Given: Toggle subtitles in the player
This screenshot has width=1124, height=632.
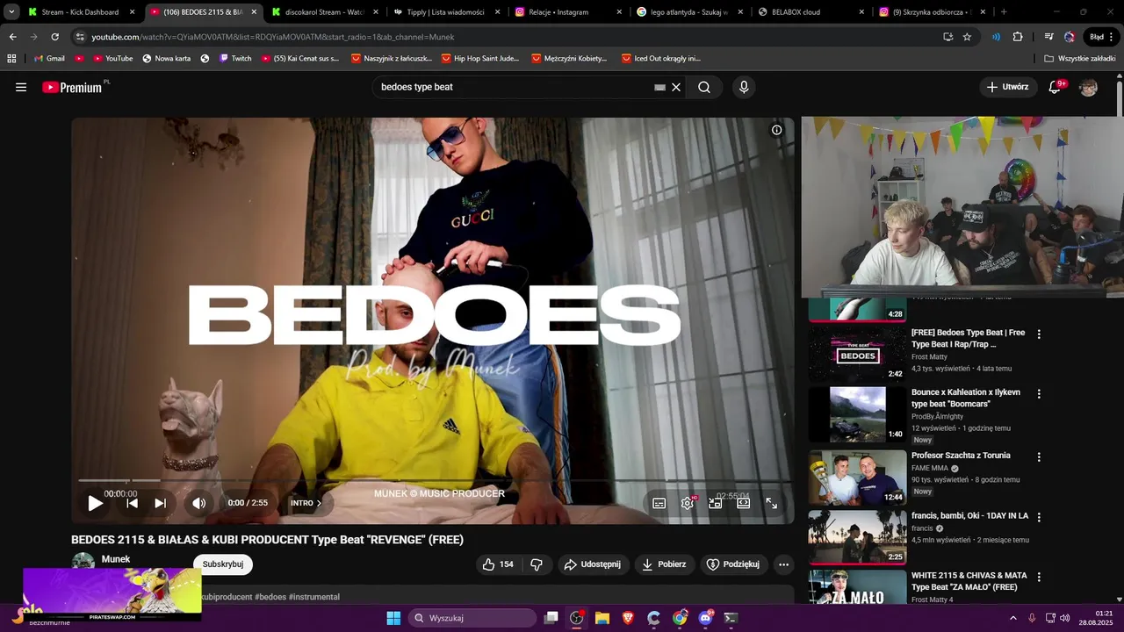Looking at the screenshot, I should 659,503.
